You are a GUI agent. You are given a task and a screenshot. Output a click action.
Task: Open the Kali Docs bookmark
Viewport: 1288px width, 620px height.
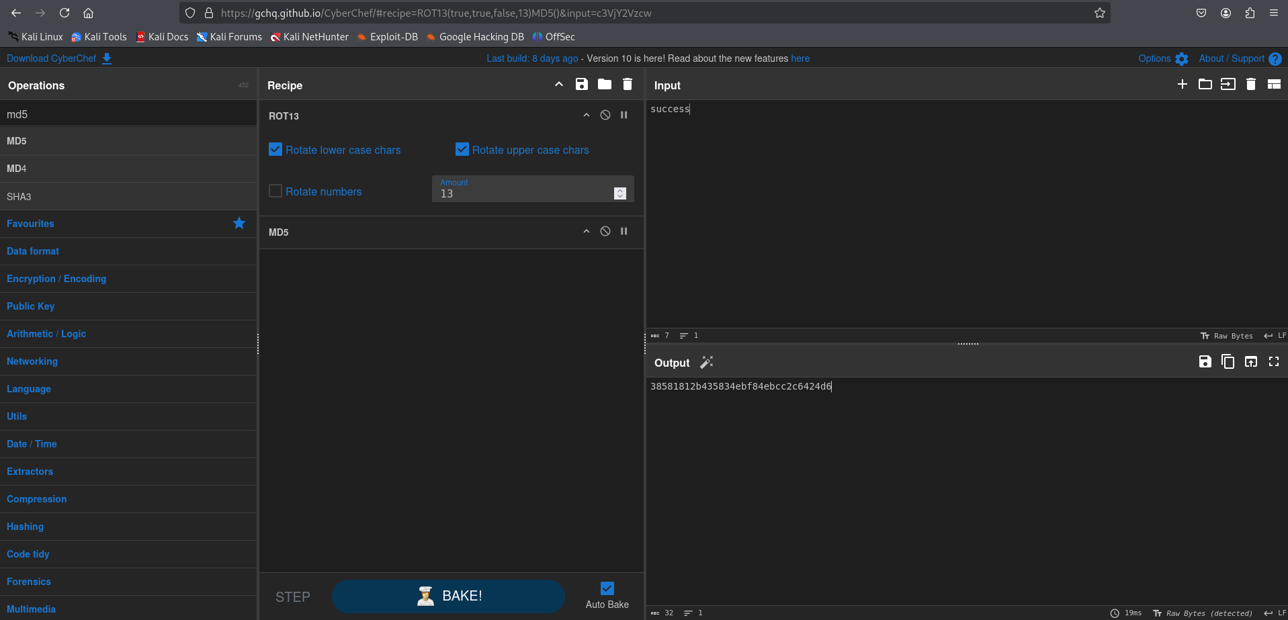click(x=162, y=37)
